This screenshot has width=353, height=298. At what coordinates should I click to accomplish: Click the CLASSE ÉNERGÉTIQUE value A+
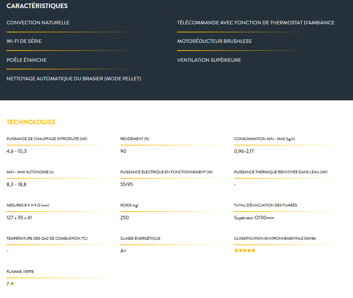click(x=123, y=251)
